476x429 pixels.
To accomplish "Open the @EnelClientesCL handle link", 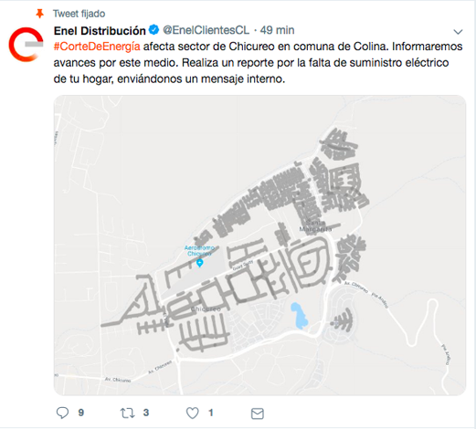I will [x=206, y=30].
